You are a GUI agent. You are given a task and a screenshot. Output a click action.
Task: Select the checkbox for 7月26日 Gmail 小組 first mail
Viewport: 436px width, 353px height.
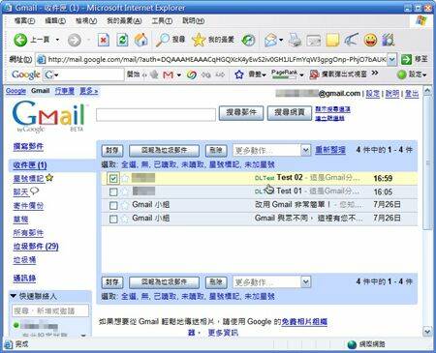[113, 205]
